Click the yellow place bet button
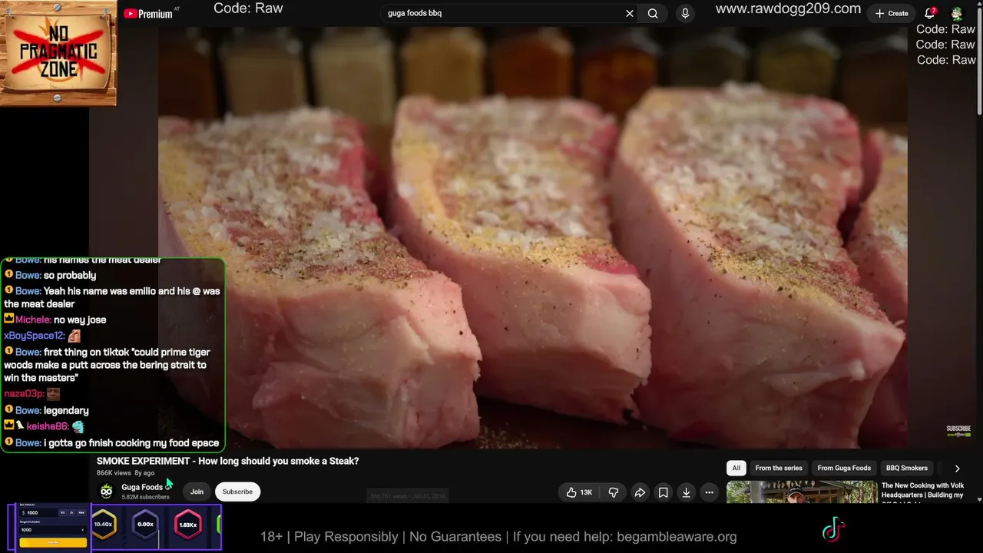 [53, 542]
